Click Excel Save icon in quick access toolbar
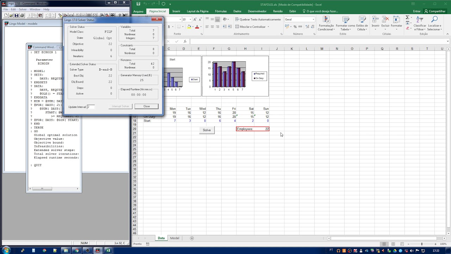Image resolution: width=451 pixels, height=254 pixels. (138, 4)
